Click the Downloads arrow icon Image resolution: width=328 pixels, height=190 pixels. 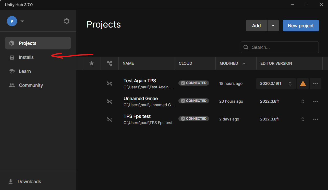pos(10,181)
